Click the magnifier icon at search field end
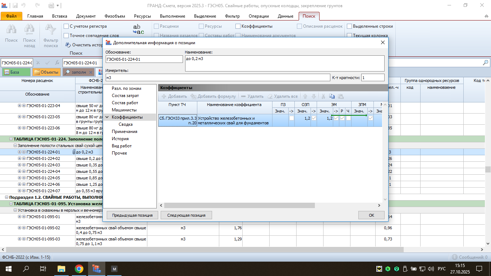The image size is (491, 276). (x=486, y=63)
